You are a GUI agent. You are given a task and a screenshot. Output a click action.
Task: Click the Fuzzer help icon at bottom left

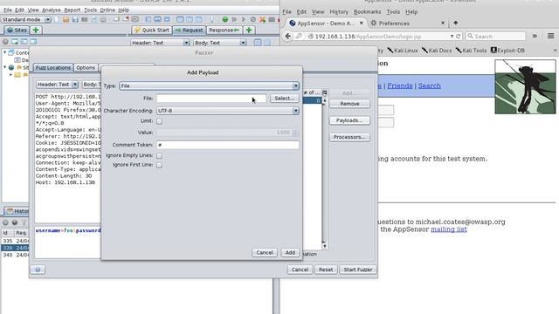coord(38,270)
